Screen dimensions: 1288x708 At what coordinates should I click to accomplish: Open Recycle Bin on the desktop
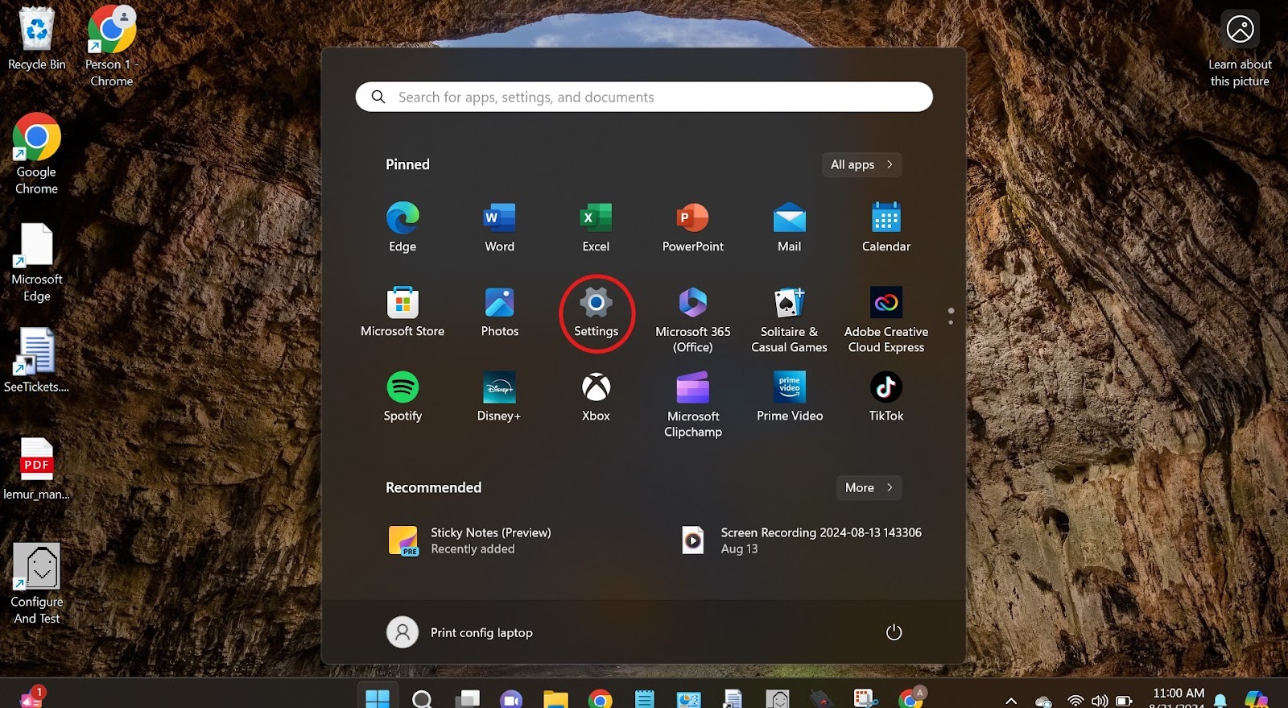[36, 38]
